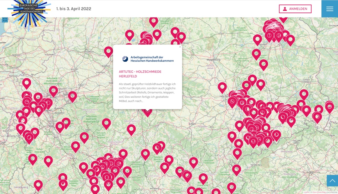Click the '1. bis 3. April 2022' date text
Screen dimensions: 338x194
74,9
